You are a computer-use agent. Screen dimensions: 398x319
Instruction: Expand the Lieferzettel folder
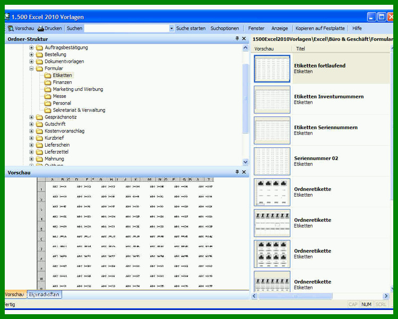click(31, 152)
